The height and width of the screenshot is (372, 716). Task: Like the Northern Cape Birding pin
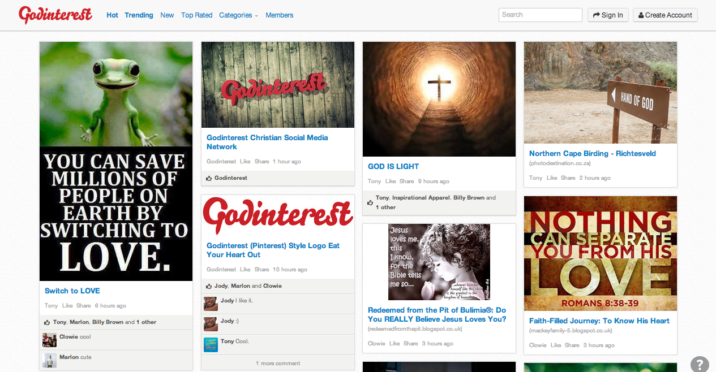[552, 178]
